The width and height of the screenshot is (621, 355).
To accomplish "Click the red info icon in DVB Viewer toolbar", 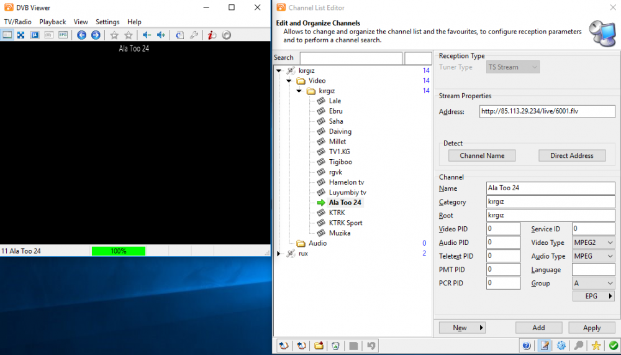I will pos(212,35).
